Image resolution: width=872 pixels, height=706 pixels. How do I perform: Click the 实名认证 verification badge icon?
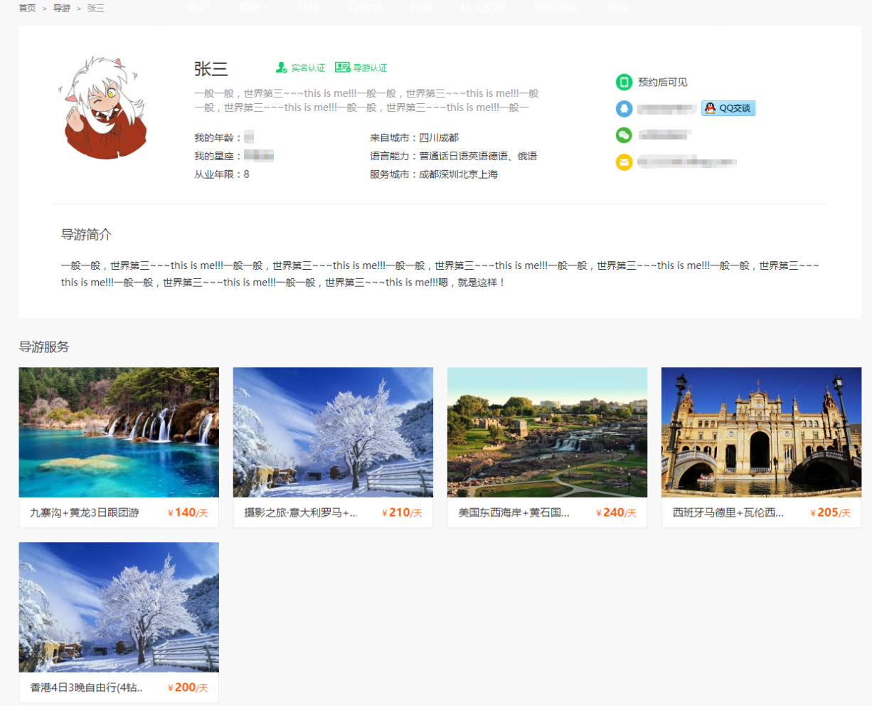click(282, 68)
